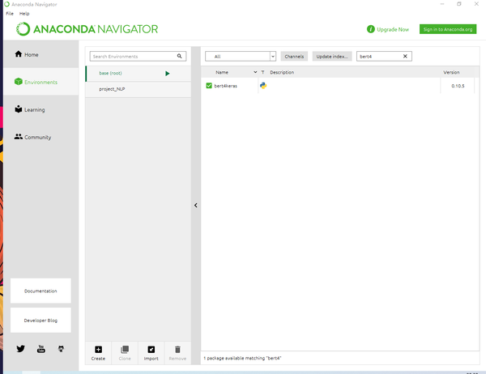Click the search environments magnifier icon
The image size is (486, 374).
(x=180, y=56)
